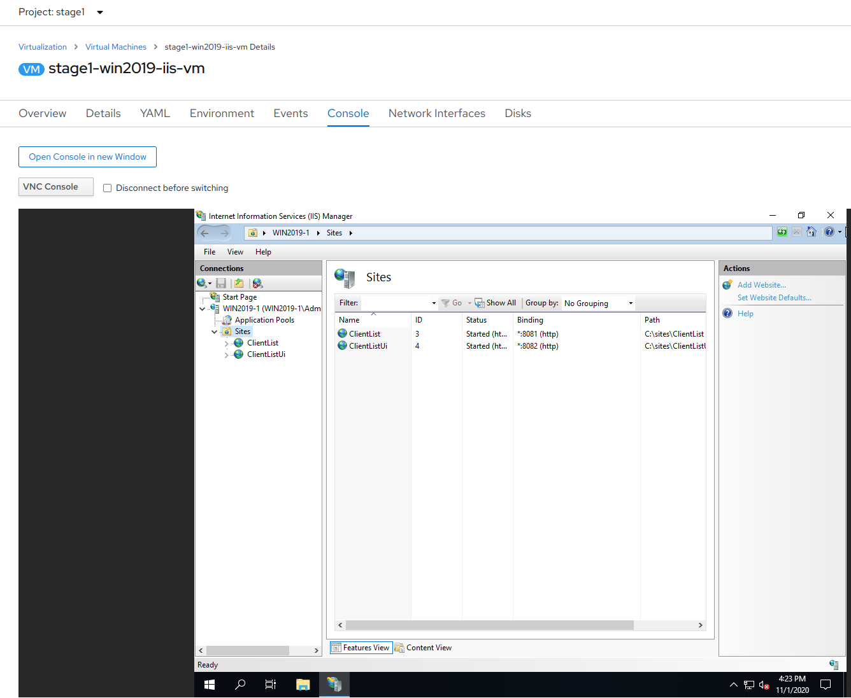Open the VNC Console type dropdown

pos(56,186)
